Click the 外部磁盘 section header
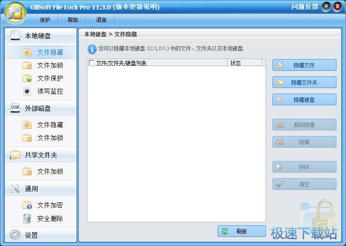Viewport: 346px width, 246px height. coord(41,108)
